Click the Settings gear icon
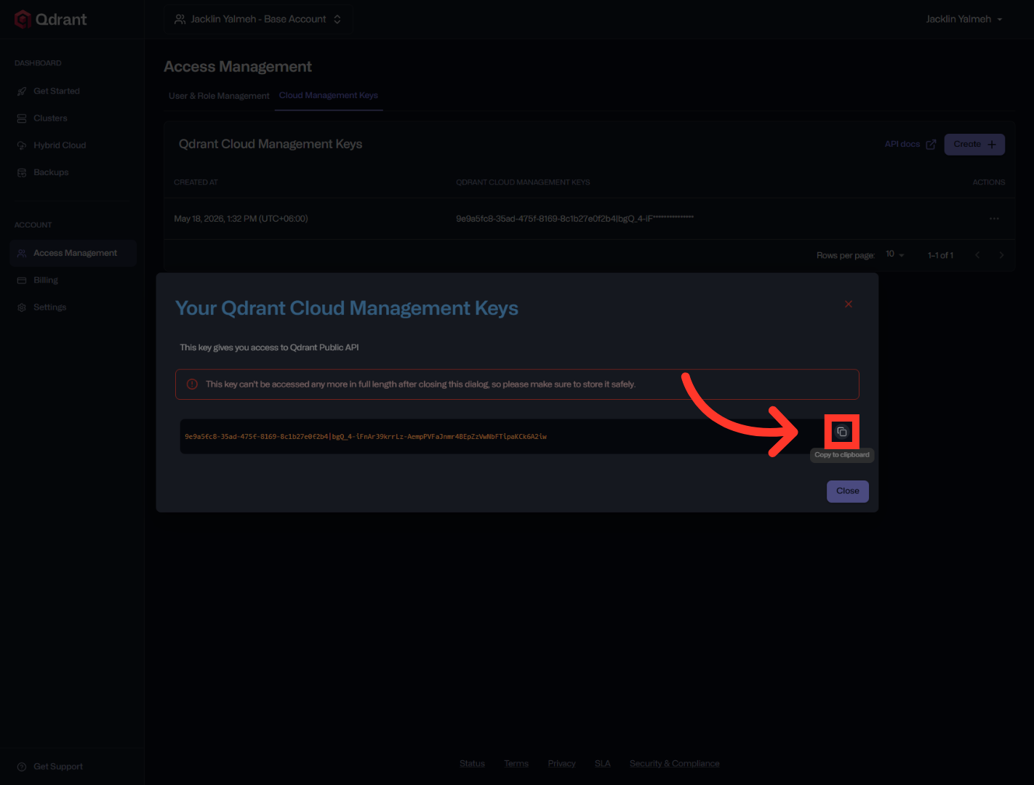 pos(22,307)
